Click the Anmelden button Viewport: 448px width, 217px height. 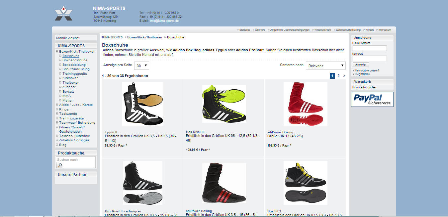(361, 65)
